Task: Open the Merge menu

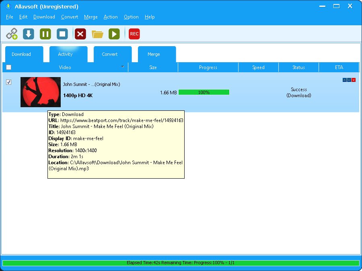Action: click(x=91, y=17)
